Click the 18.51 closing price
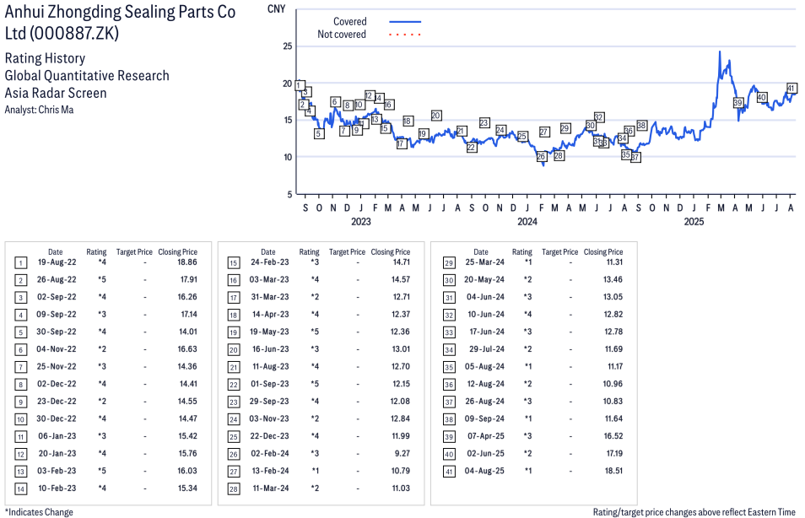Image resolution: width=805 pixels, height=518 pixels. click(613, 471)
